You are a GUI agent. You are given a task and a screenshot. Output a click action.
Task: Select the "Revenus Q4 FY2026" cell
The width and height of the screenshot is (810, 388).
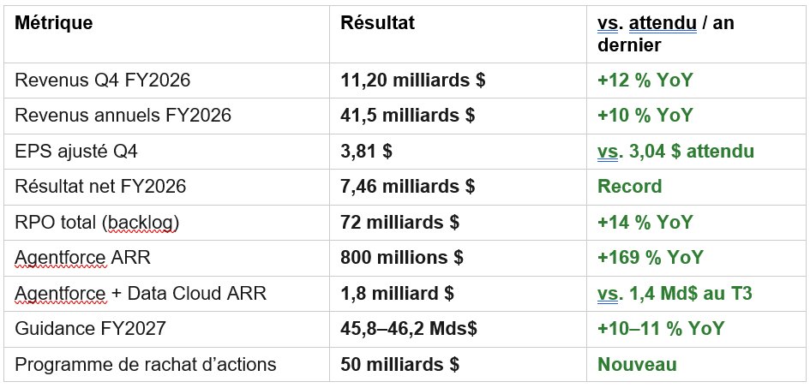[102, 81]
